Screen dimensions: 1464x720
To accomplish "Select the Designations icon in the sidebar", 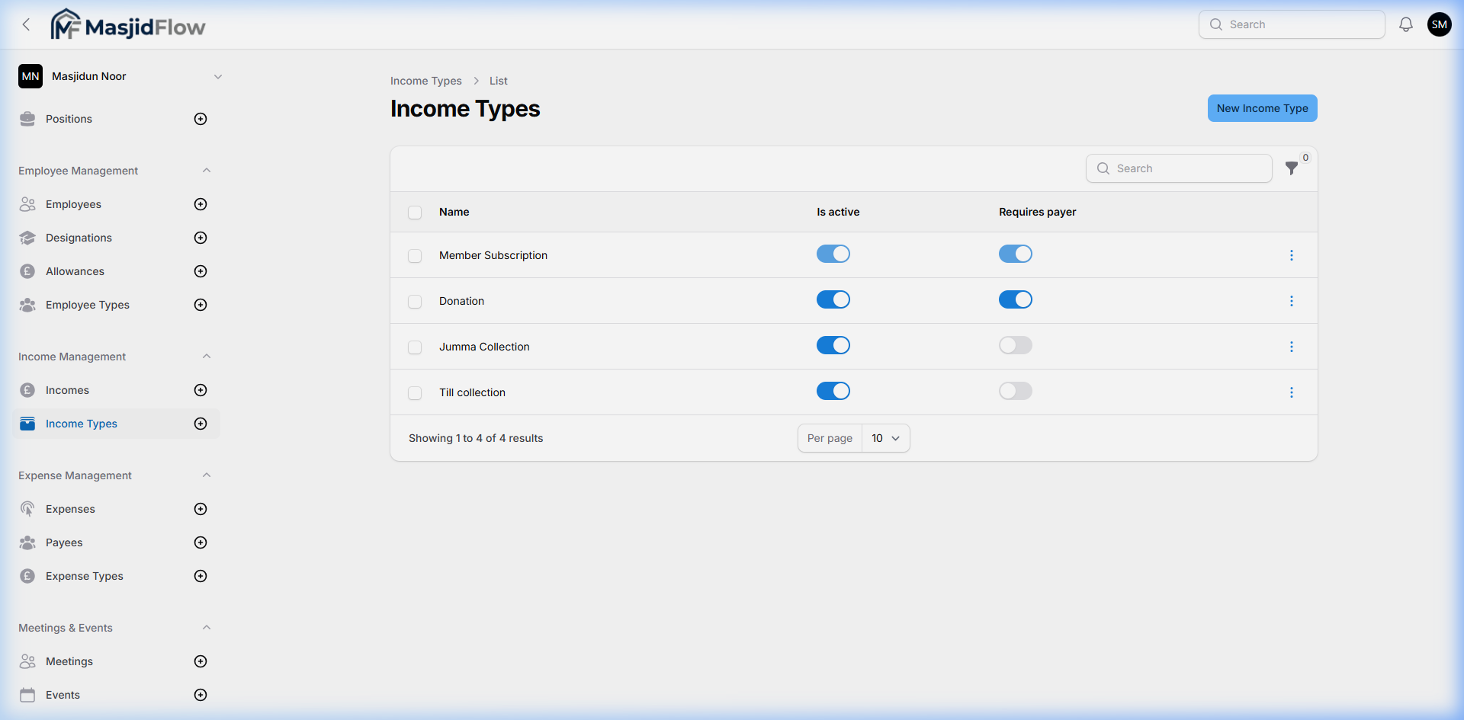I will click(x=27, y=238).
